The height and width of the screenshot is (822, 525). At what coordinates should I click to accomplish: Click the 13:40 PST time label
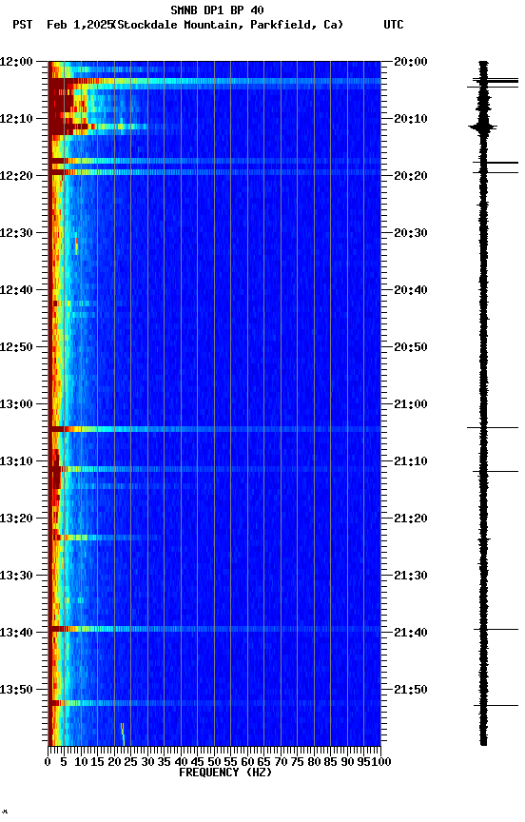[x=16, y=634]
